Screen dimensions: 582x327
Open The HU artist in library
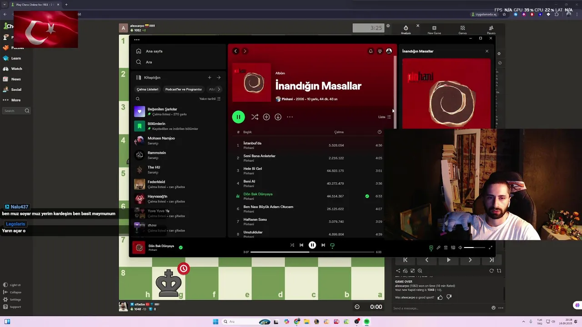(178, 169)
